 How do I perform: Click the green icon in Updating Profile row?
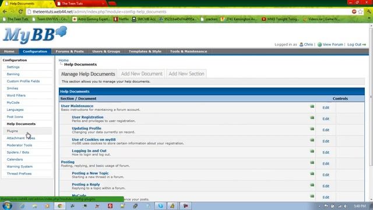[x=312, y=129]
